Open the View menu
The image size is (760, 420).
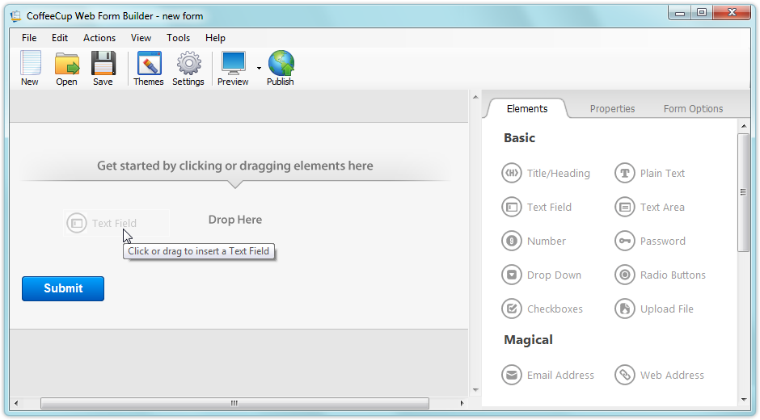(141, 38)
